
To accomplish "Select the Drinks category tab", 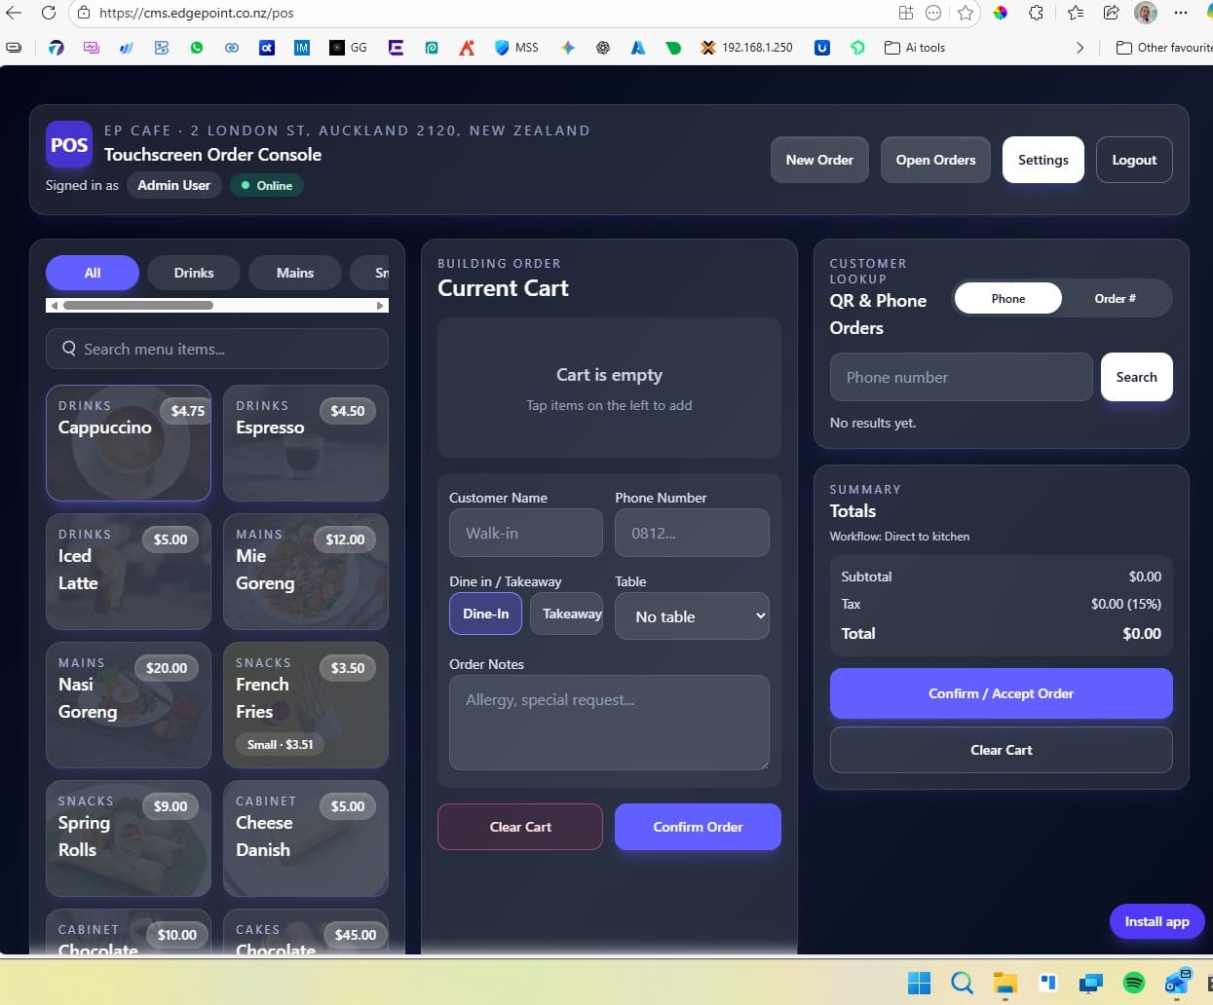I will (x=194, y=273).
